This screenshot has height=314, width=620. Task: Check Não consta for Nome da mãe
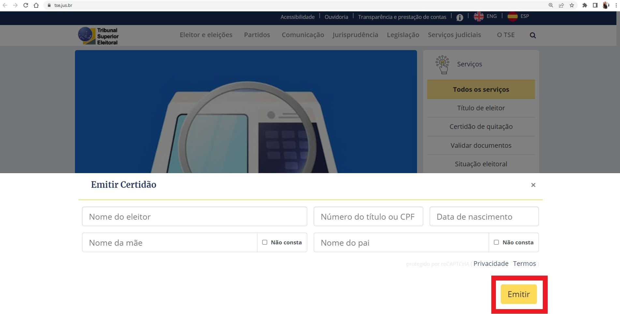(x=265, y=242)
